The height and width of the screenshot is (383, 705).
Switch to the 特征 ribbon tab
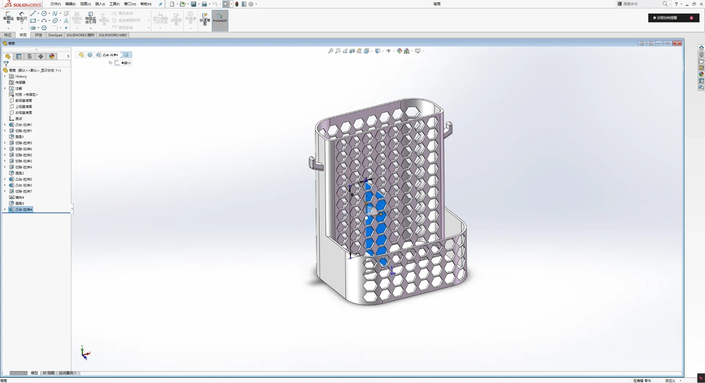point(8,35)
